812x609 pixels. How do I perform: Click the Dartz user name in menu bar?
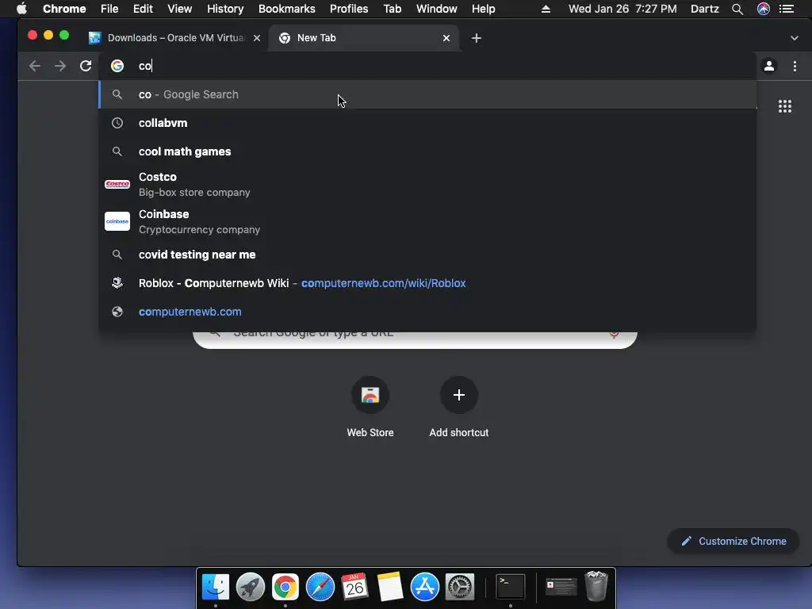(x=705, y=9)
